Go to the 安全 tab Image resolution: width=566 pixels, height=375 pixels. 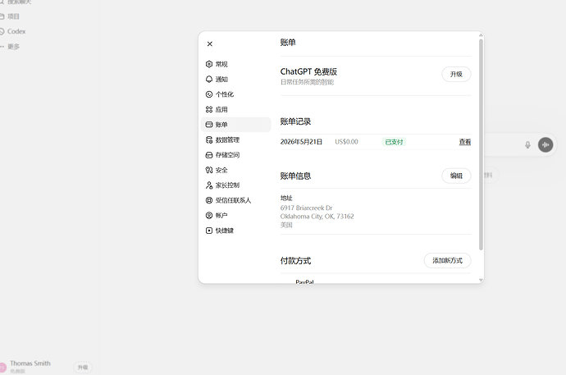[235, 170]
